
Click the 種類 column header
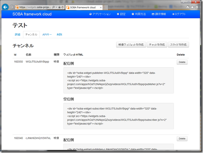[x=56, y=55]
